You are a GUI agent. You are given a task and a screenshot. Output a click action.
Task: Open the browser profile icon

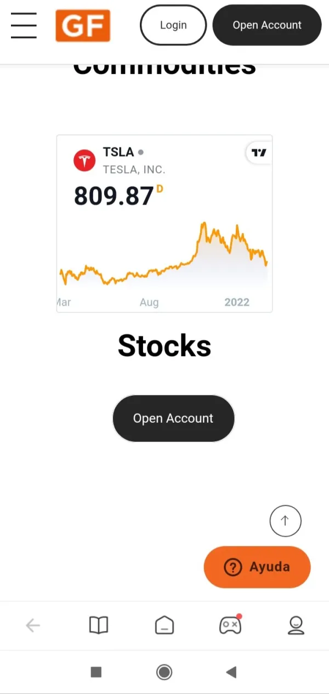296,625
